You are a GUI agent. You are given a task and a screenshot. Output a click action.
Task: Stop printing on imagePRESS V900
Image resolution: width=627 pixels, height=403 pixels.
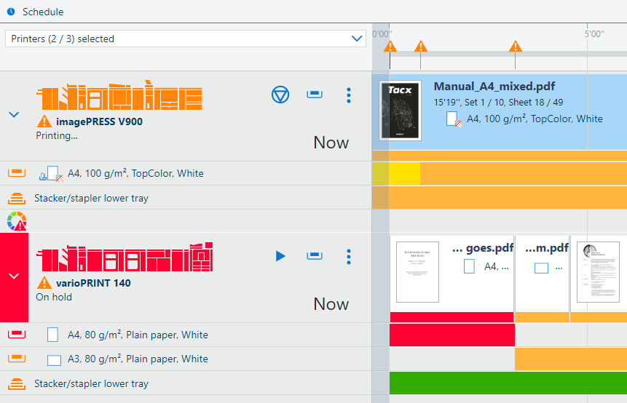click(x=280, y=95)
